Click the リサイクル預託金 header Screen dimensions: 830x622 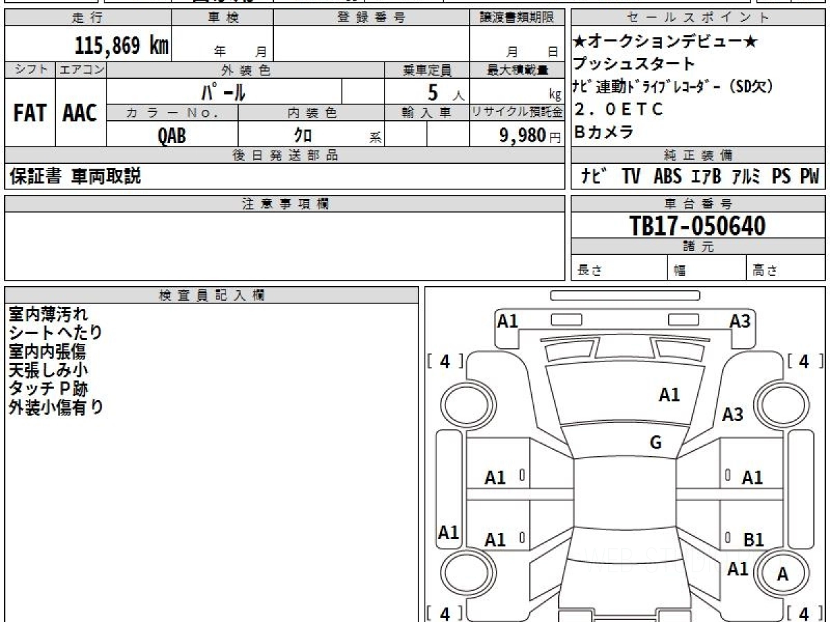[x=517, y=113]
